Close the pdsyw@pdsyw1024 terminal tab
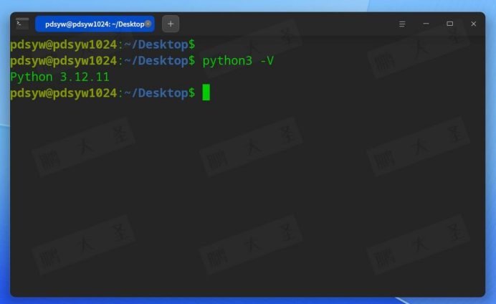 coord(148,24)
